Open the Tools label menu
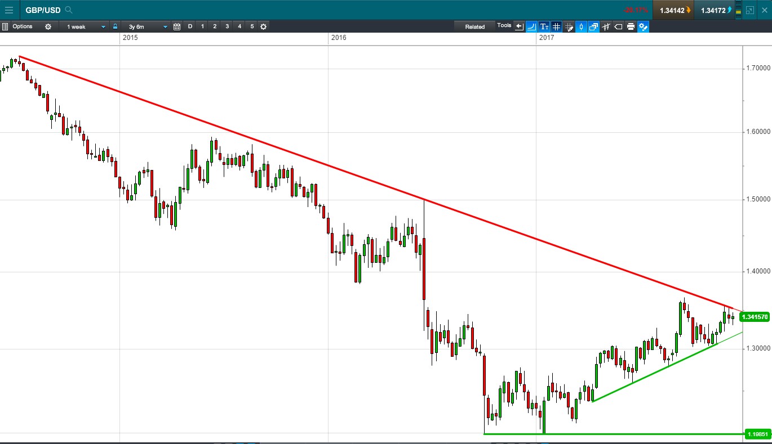 (504, 26)
